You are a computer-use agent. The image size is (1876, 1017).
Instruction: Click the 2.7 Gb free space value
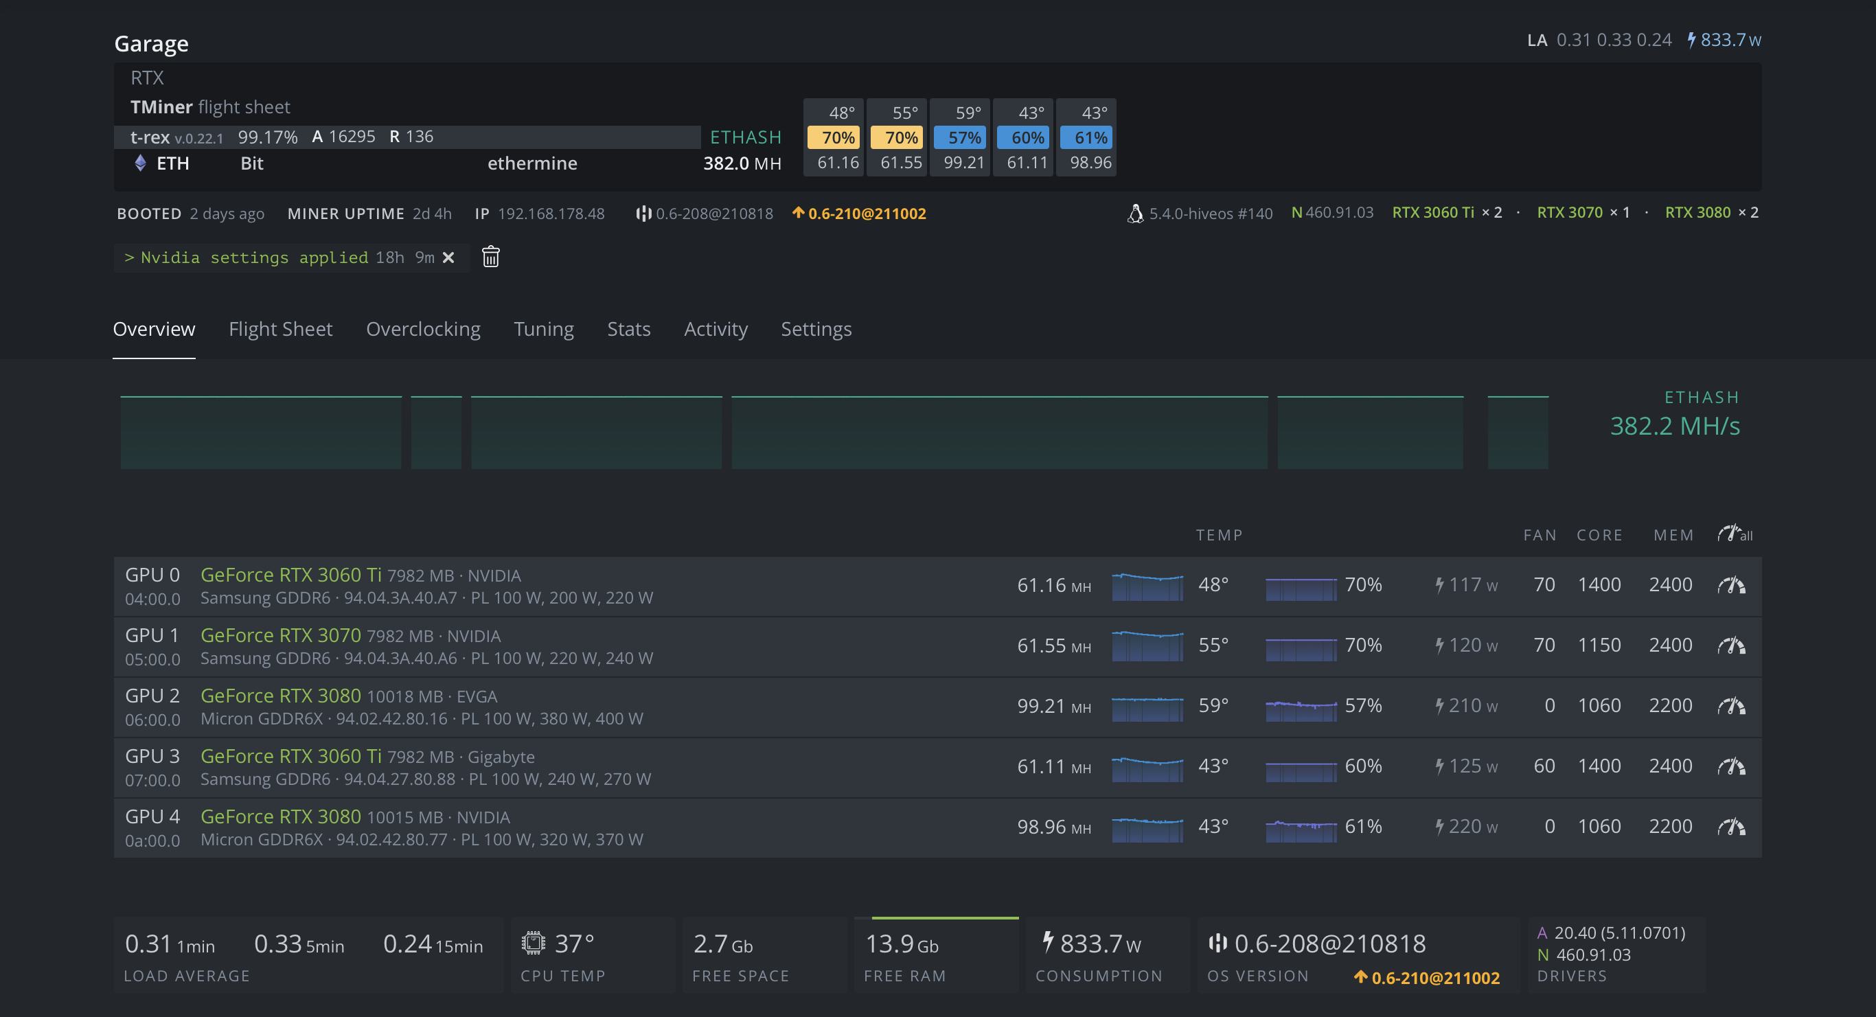722,944
